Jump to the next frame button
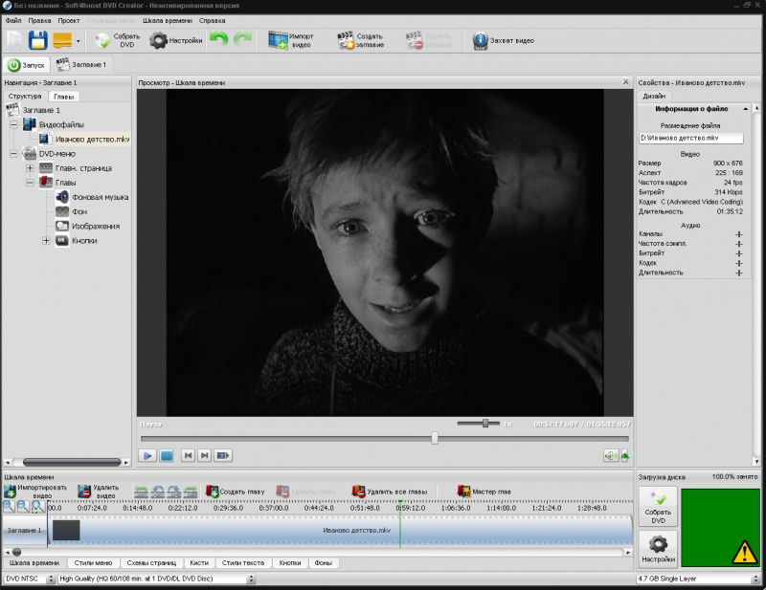 click(x=205, y=456)
